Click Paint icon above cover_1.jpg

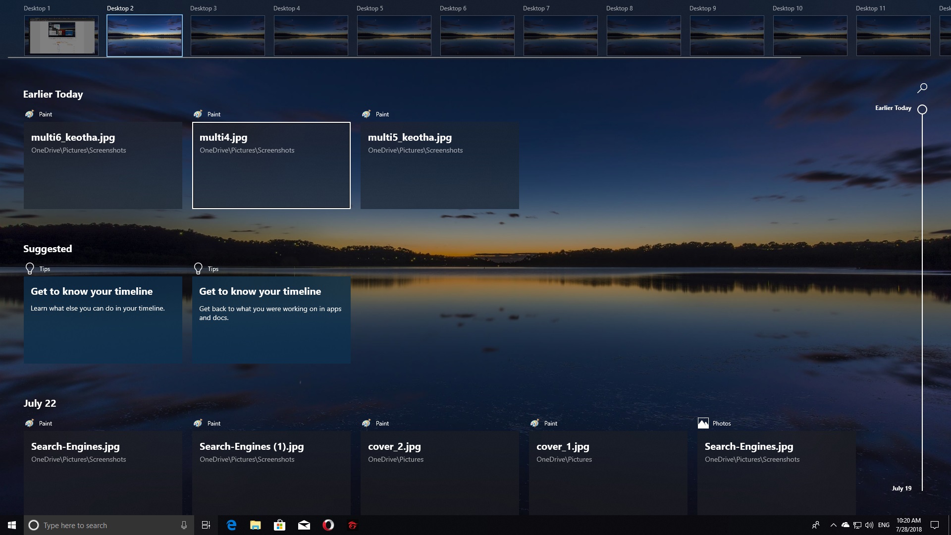click(x=535, y=424)
